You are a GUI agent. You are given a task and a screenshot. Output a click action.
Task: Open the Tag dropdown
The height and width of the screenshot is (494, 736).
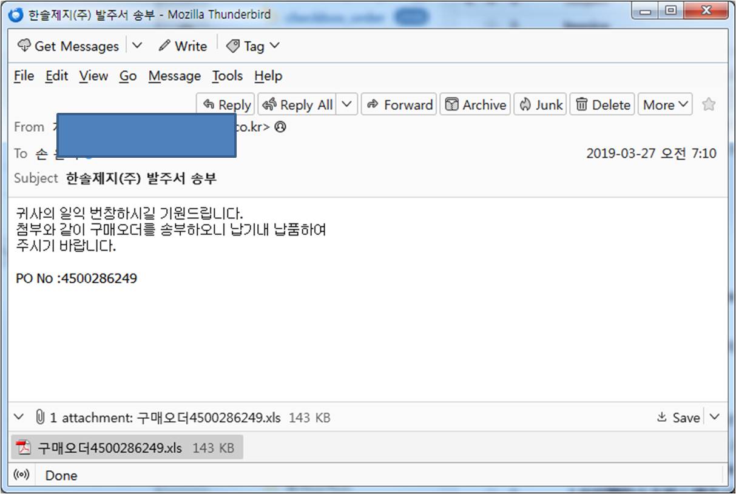(x=252, y=46)
